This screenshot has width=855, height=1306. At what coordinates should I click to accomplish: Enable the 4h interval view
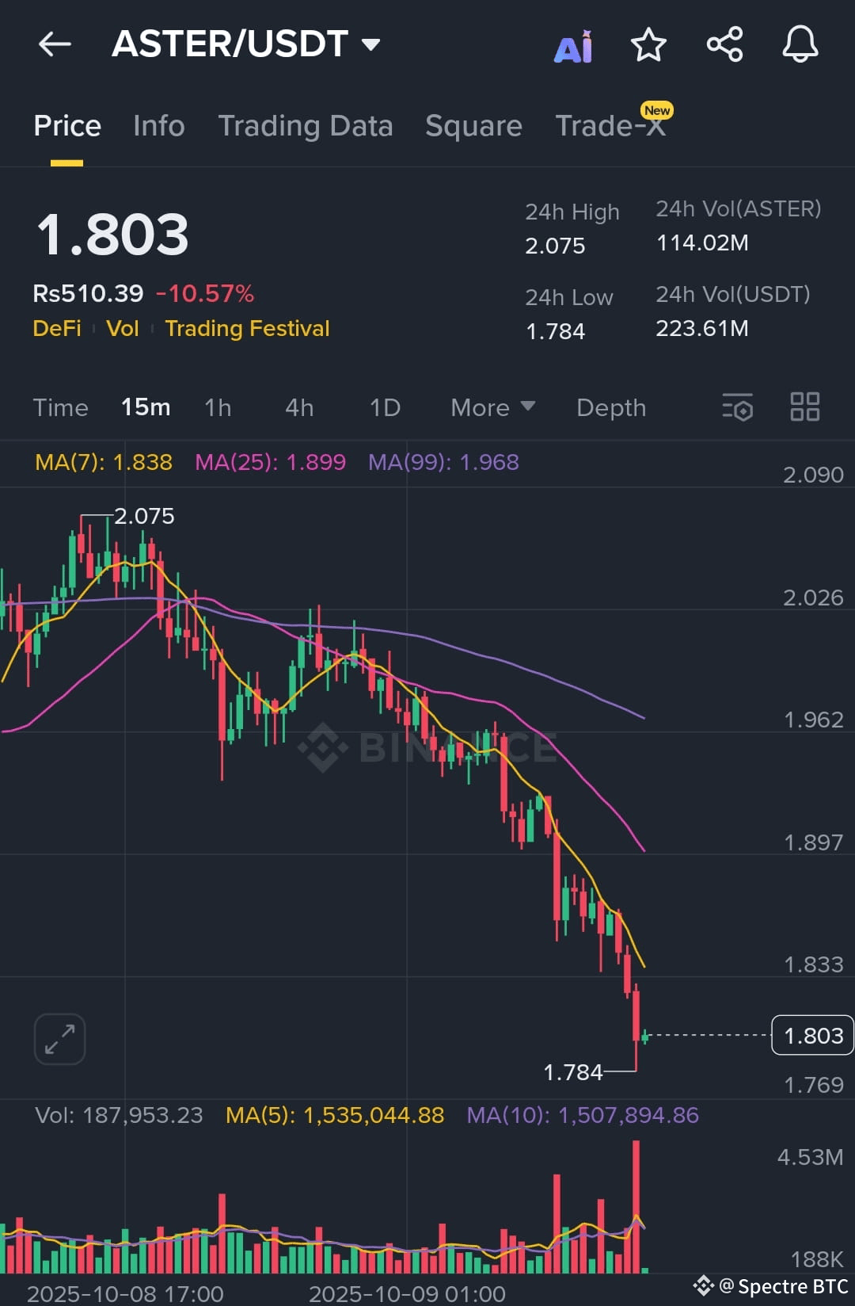298,407
